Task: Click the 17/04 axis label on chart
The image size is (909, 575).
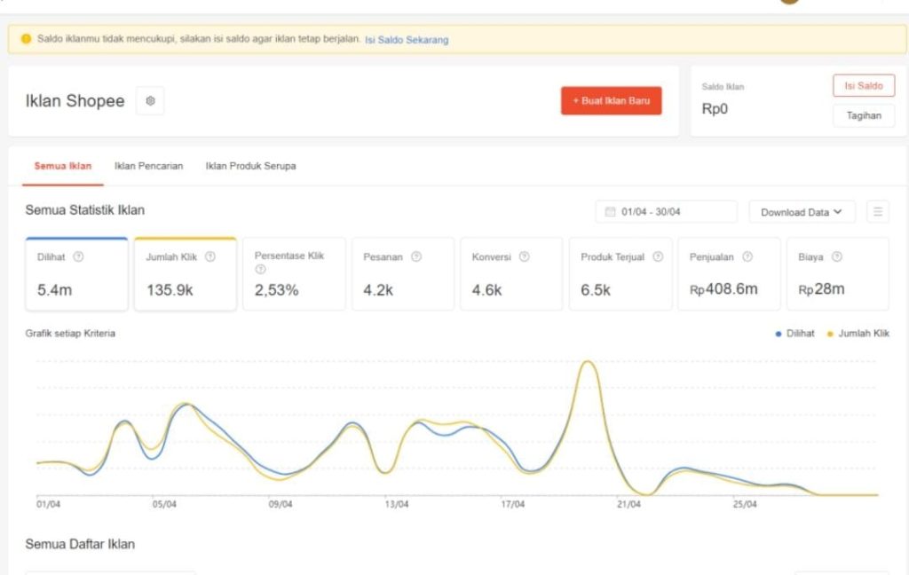Action: click(x=513, y=504)
